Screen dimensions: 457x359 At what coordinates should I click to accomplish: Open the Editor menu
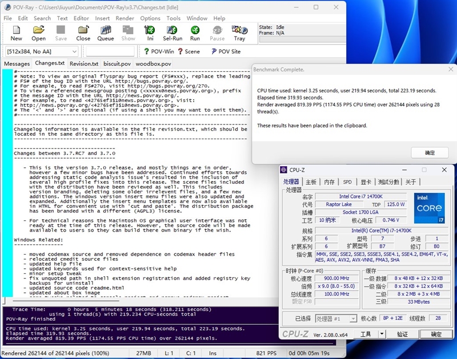coord(81,18)
